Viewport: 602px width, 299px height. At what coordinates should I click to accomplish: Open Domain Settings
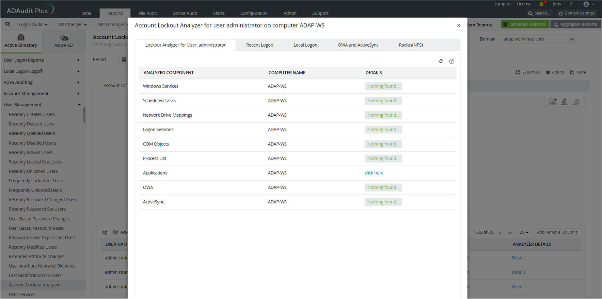coord(576,13)
